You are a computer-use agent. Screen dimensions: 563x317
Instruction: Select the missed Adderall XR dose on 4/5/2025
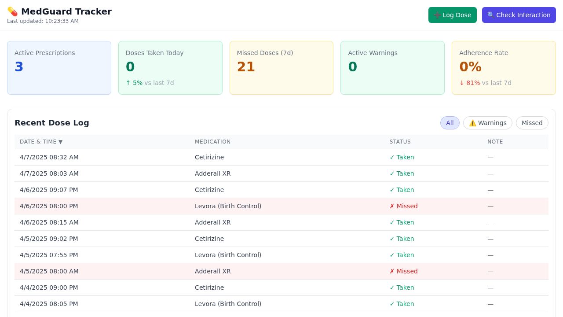[281, 271]
